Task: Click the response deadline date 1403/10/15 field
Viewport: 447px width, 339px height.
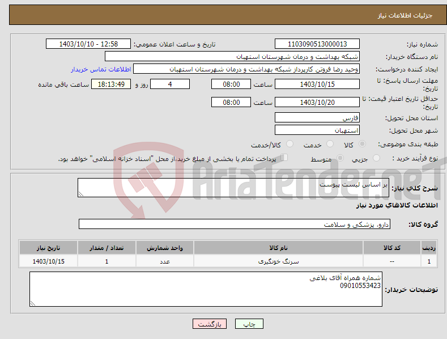Action: point(317,84)
